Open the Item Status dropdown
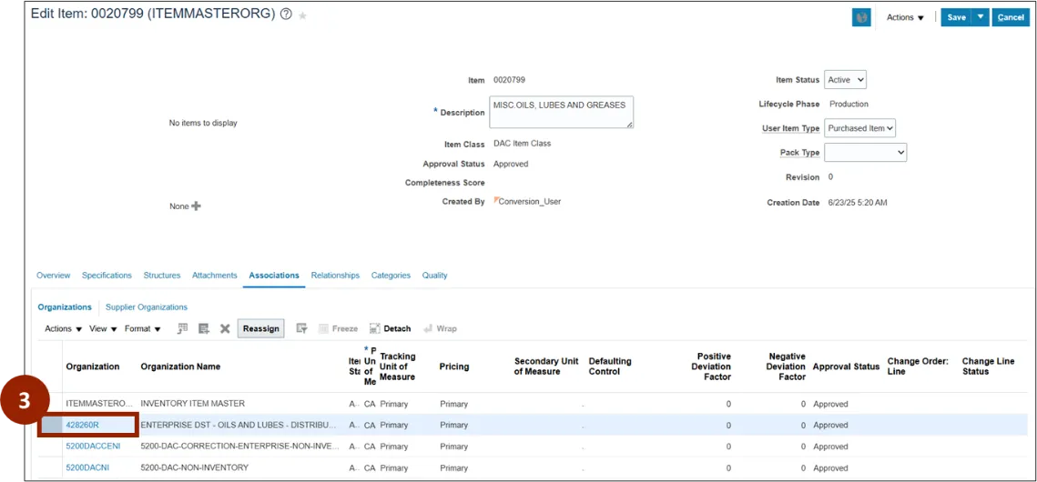The image size is (1037, 482). point(845,80)
